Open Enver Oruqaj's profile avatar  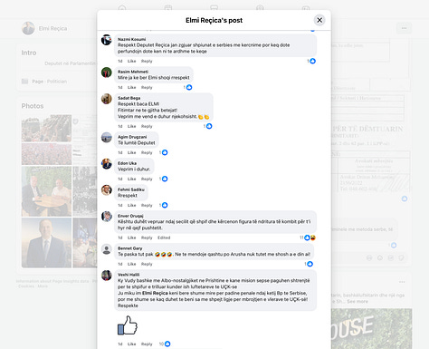[107, 217]
